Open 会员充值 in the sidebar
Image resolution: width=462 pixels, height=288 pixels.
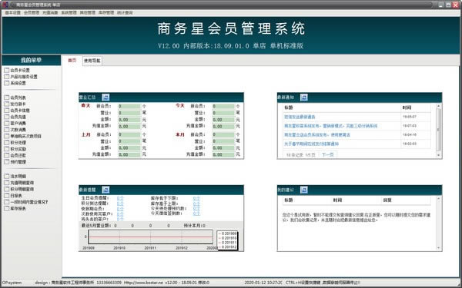pyautogui.click(x=18, y=117)
